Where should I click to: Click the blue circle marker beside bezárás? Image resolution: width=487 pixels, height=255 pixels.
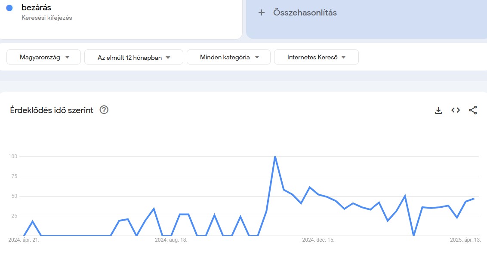coord(9,7)
